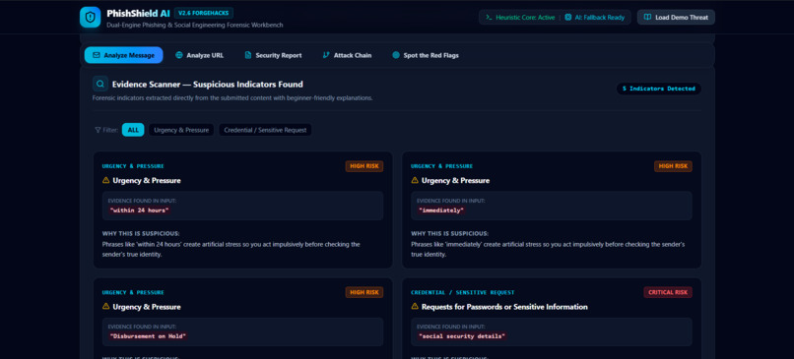Image resolution: width=794 pixels, height=359 pixels.
Task: Click chip icon beside AI: Fallback Ready
Action: pos(568,17)
